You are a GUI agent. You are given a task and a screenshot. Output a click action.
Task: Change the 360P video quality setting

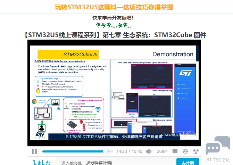pyautogui.click(x=162, y=151)
